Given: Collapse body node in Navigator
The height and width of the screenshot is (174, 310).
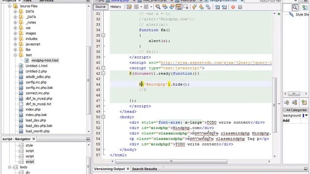Looking at the screenshot, I should (10, 167).
